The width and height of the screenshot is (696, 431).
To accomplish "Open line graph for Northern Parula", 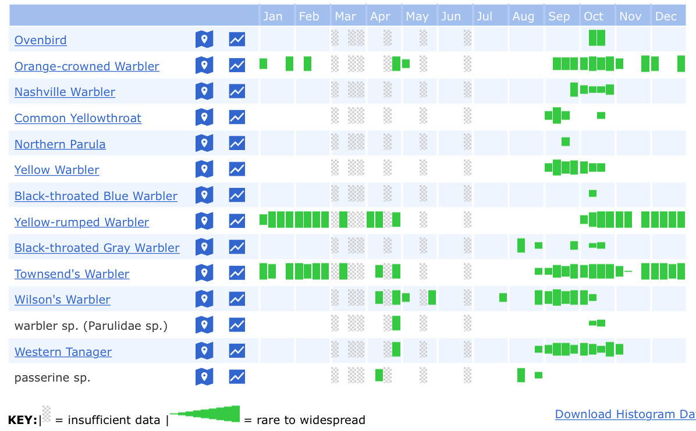I will coord(237,143).
